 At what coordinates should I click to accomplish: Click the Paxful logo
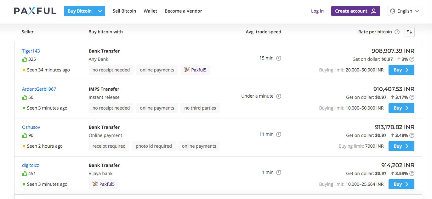pyautogui.click(x=35, y=11)
